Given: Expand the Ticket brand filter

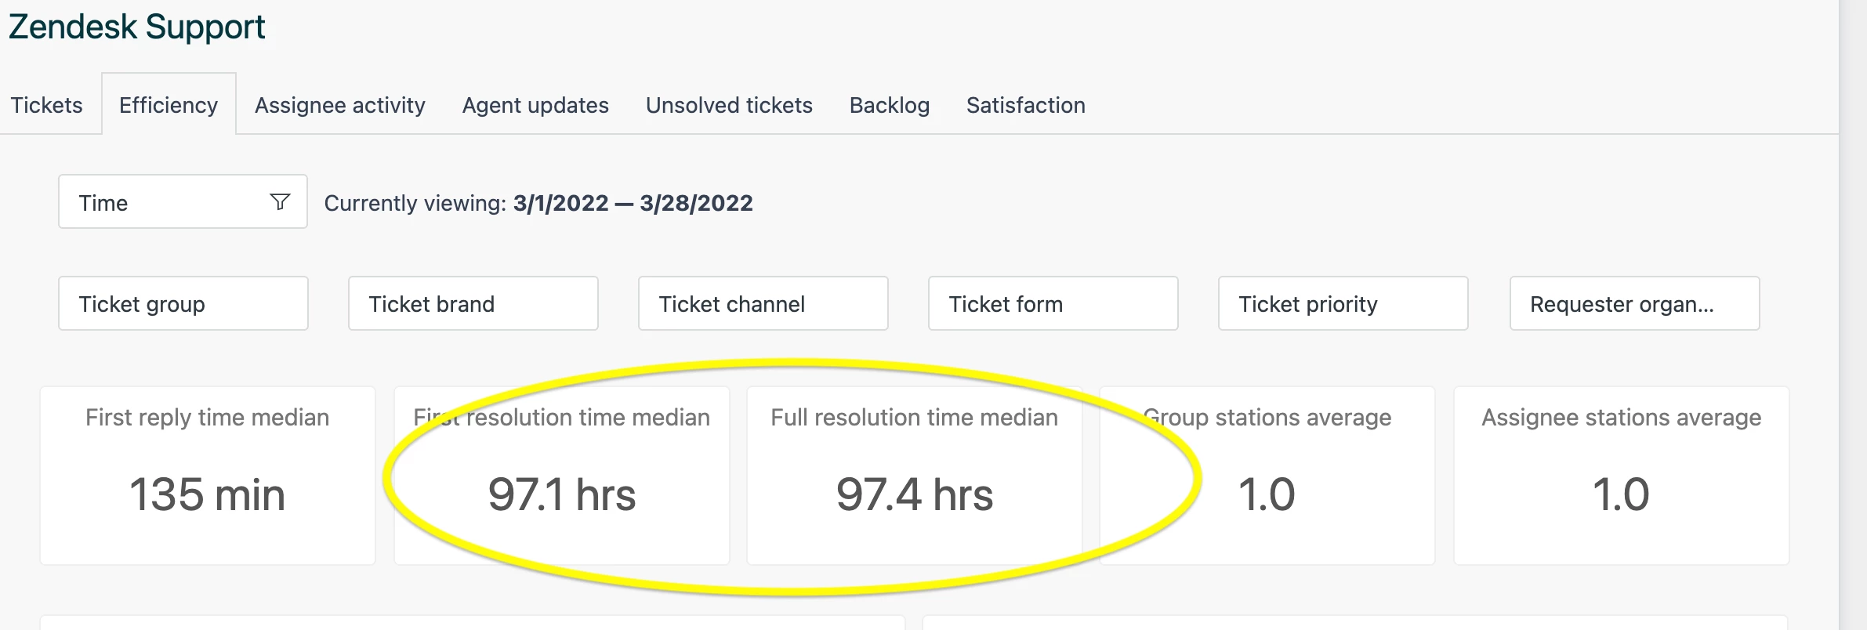Looking at the screenshot, I should (473, 303).
